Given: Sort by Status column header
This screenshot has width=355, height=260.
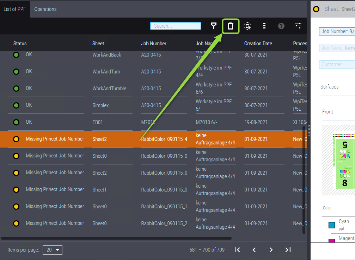Looking at the screenshot, I should click(x=20, y=44).
